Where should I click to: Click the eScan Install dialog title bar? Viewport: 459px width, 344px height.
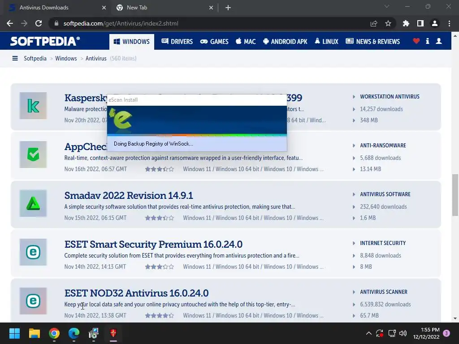(x=197, y=100)
